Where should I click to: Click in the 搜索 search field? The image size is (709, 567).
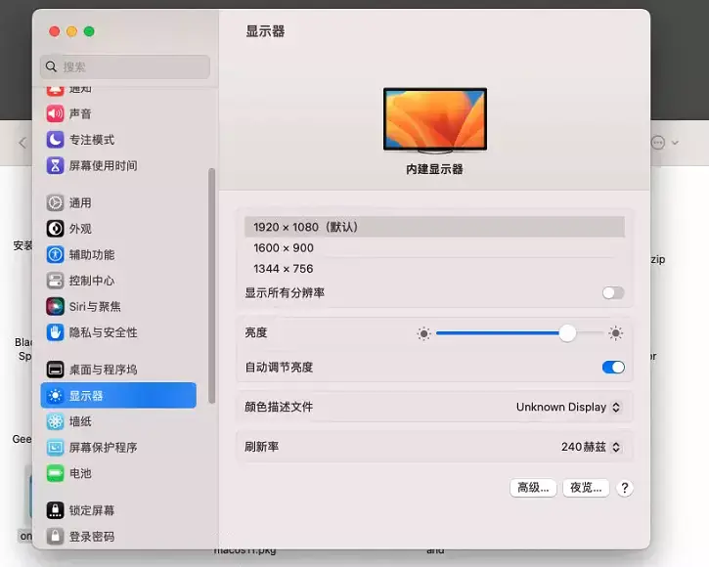click(125, 66)
